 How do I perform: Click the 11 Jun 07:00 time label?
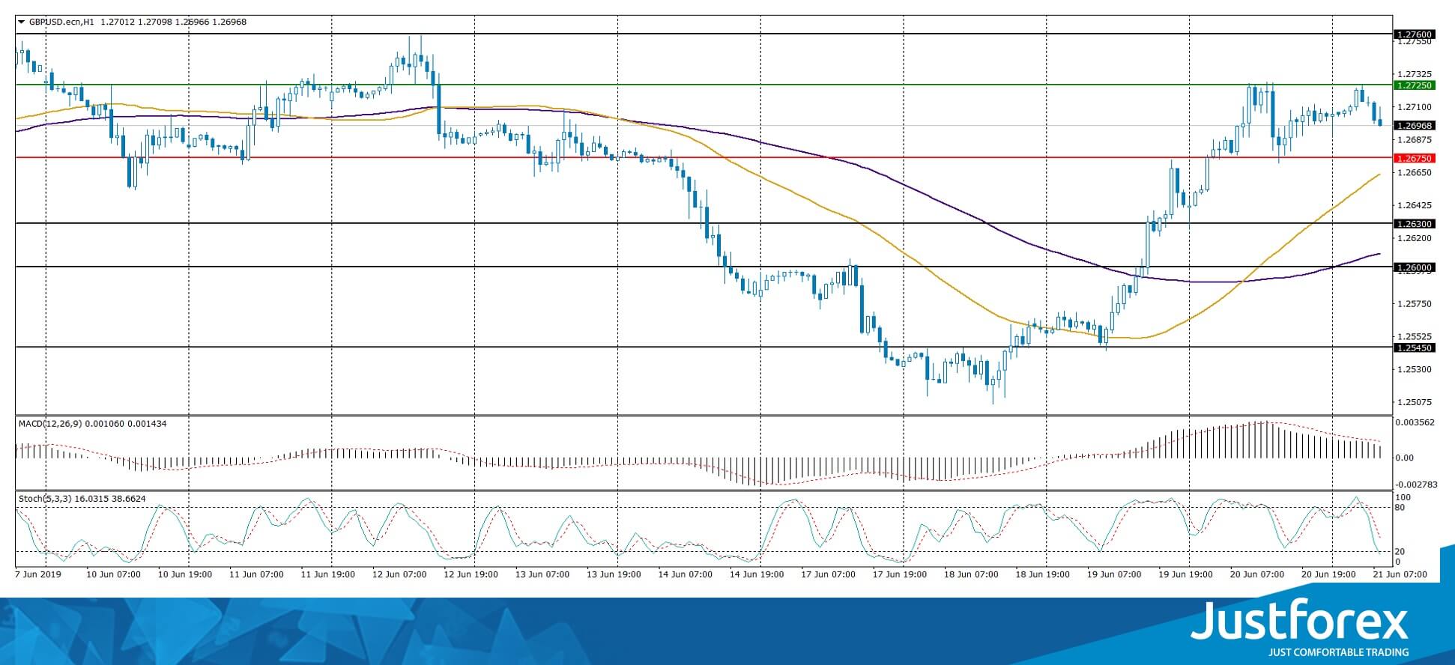point(256,574)
